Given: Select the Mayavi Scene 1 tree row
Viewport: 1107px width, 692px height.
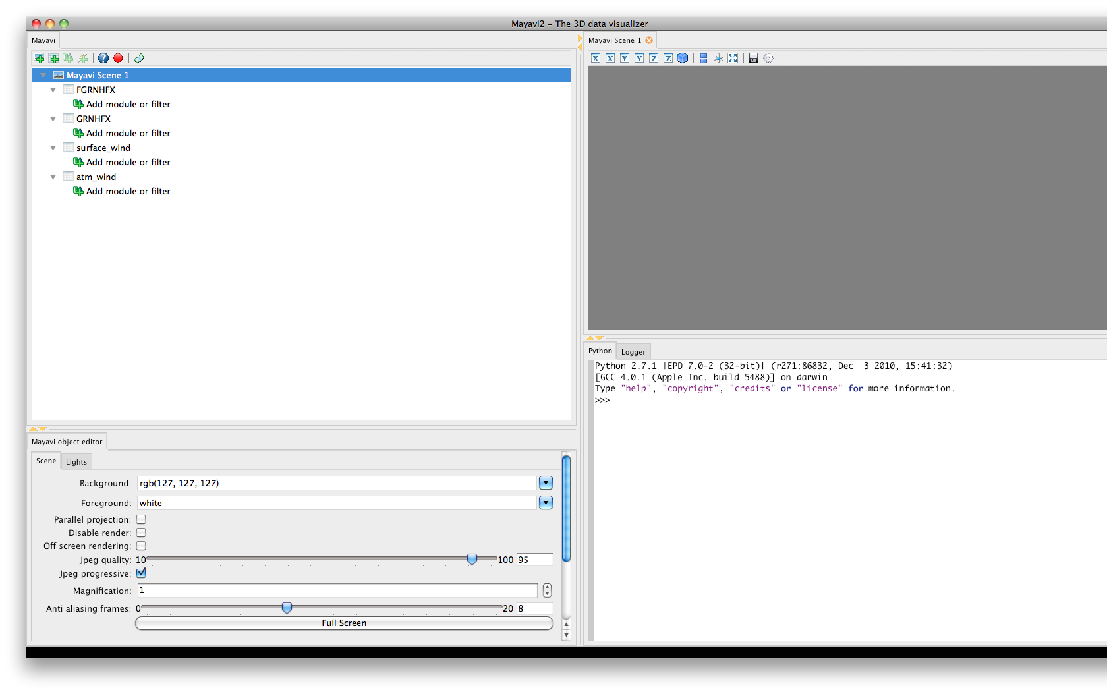Looking at the screenshot, I should [x=301, y=75].
